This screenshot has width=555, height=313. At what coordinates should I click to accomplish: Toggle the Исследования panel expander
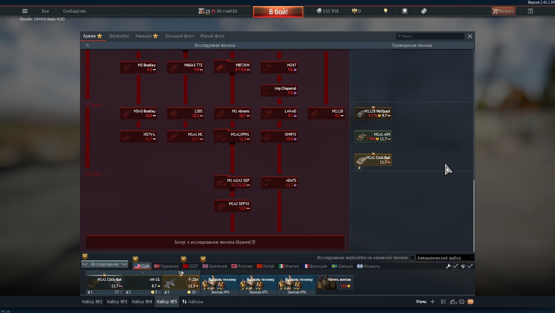tap(104, 264)
